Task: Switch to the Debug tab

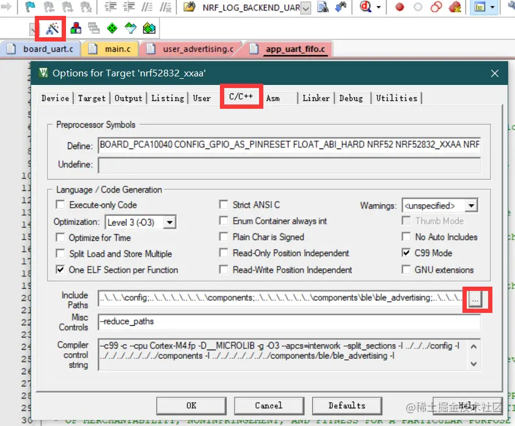Action: tap(351, 98)
